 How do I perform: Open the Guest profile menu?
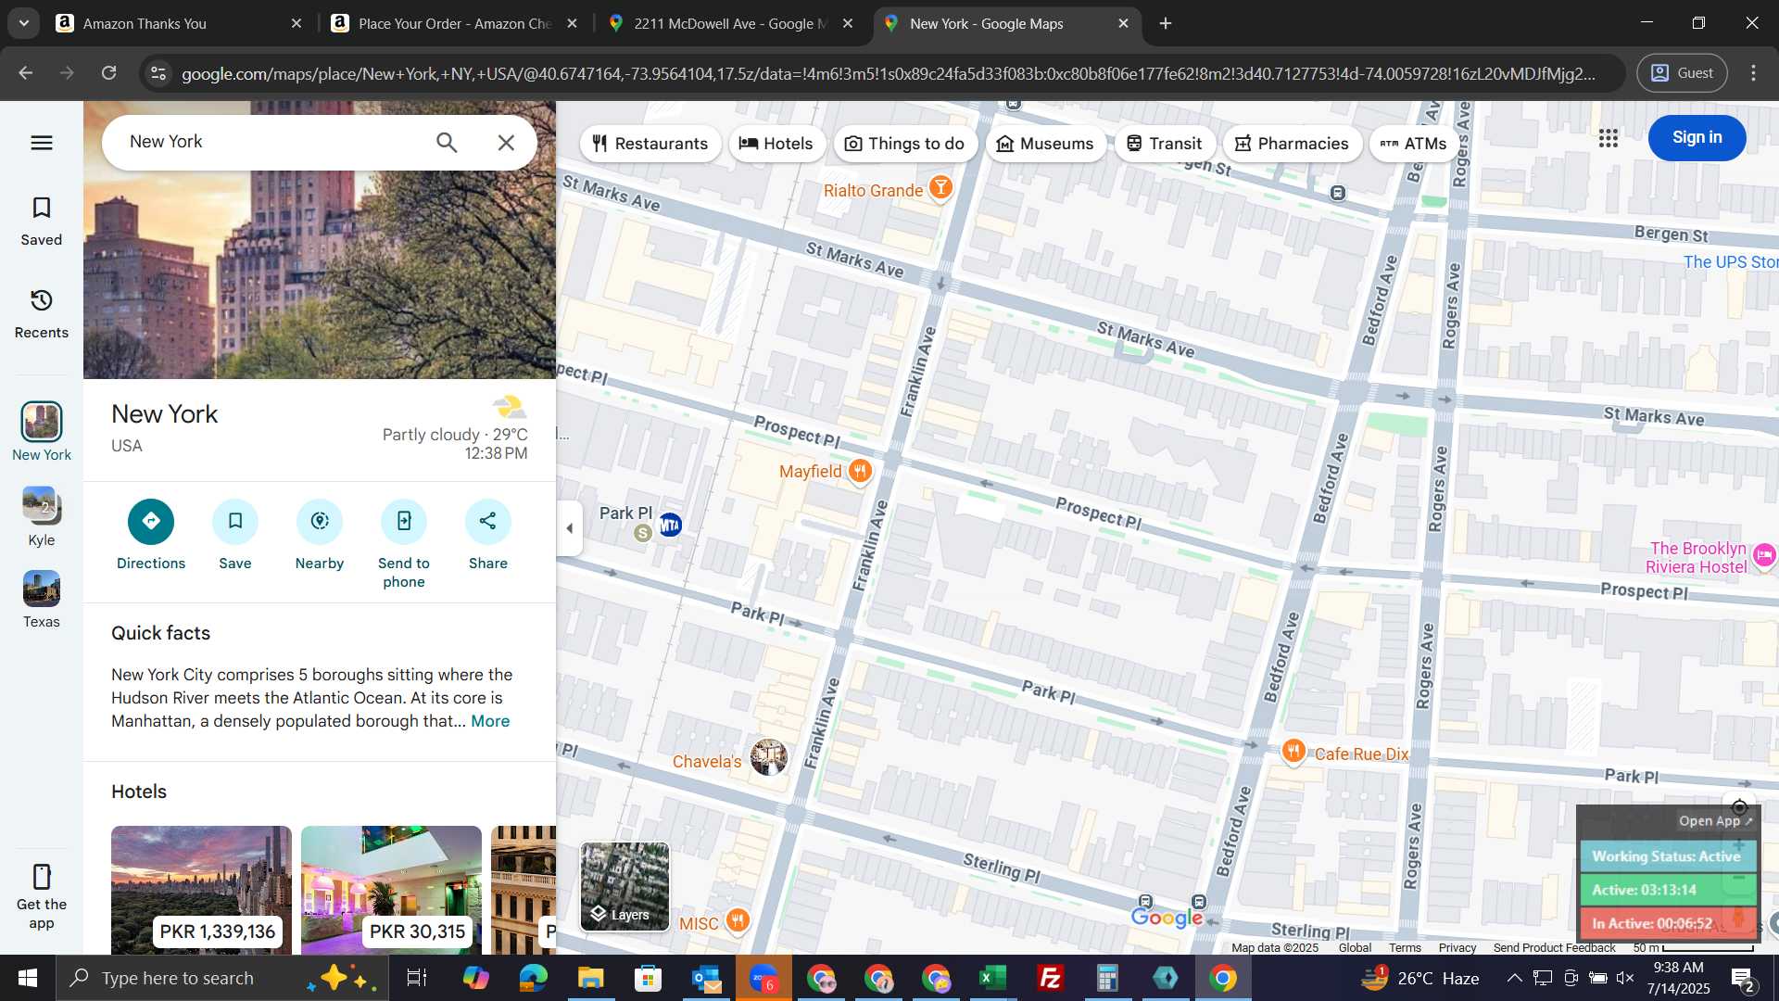(x=1682, y=73)
